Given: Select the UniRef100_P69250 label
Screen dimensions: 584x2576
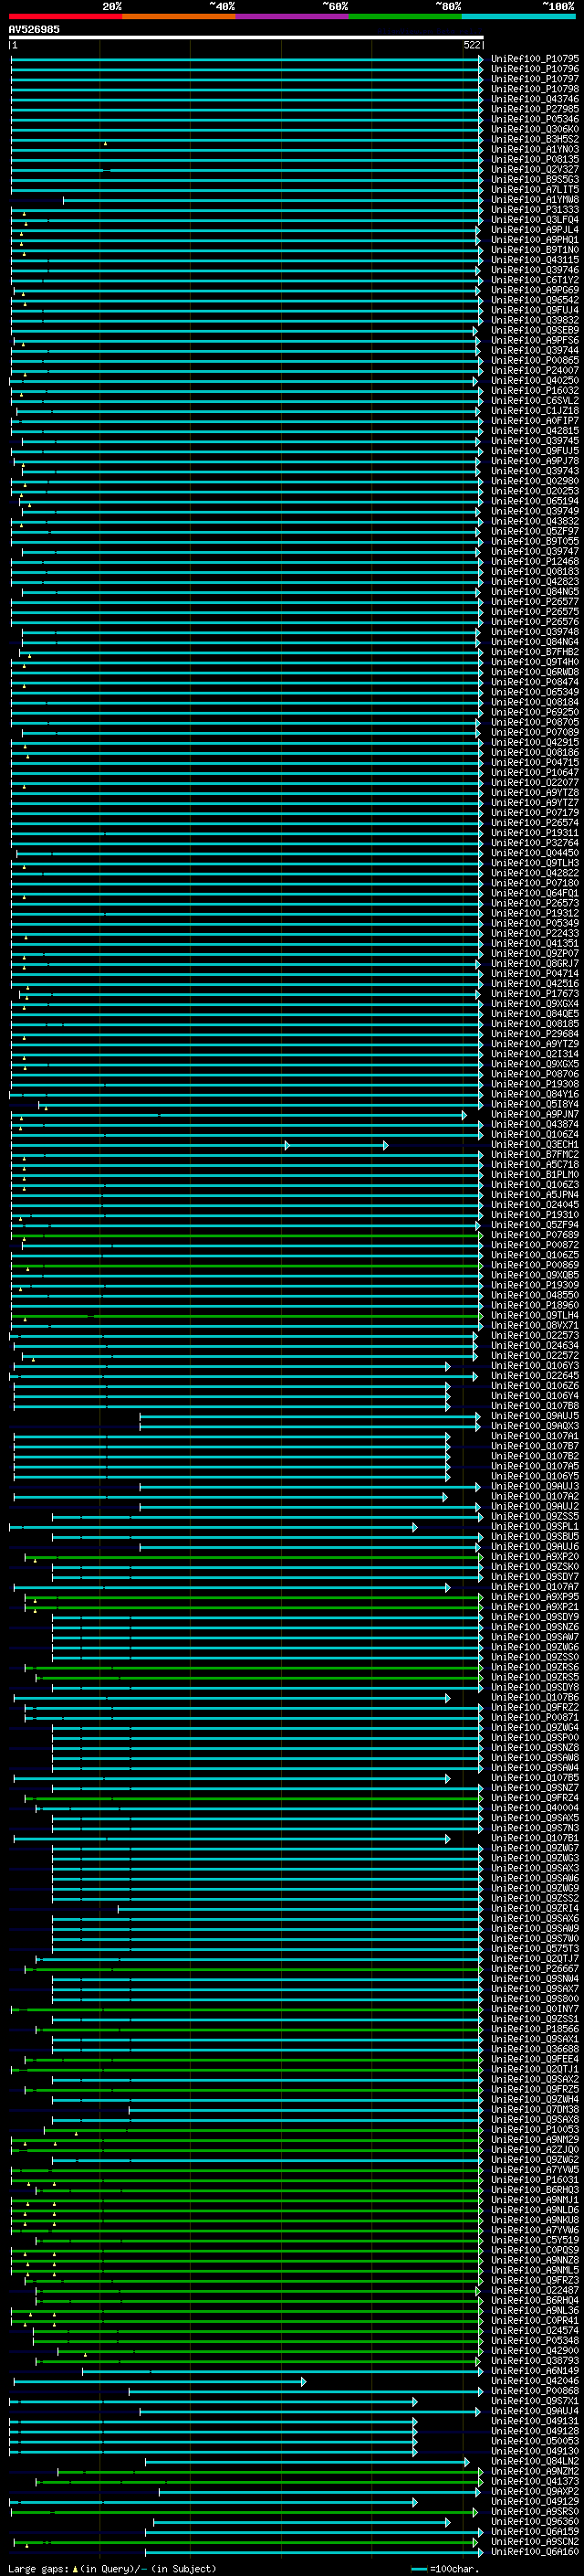Looking at the screenshot, I should pyautogui.click(x=535, y=712).
